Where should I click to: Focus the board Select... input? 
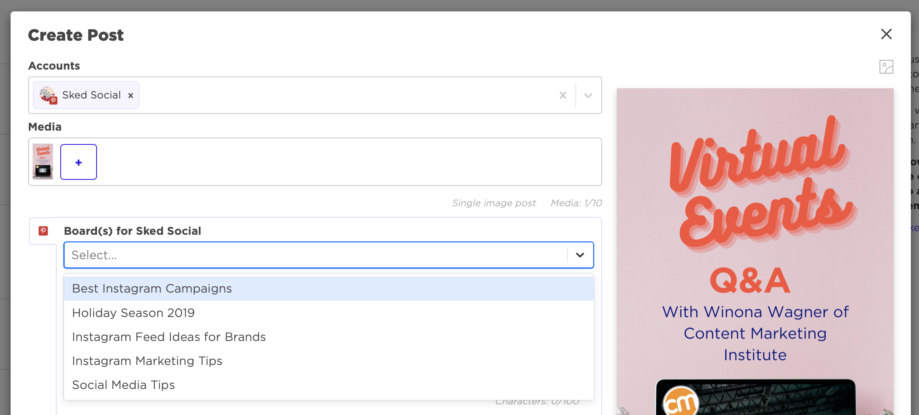(x=315, y=255)
